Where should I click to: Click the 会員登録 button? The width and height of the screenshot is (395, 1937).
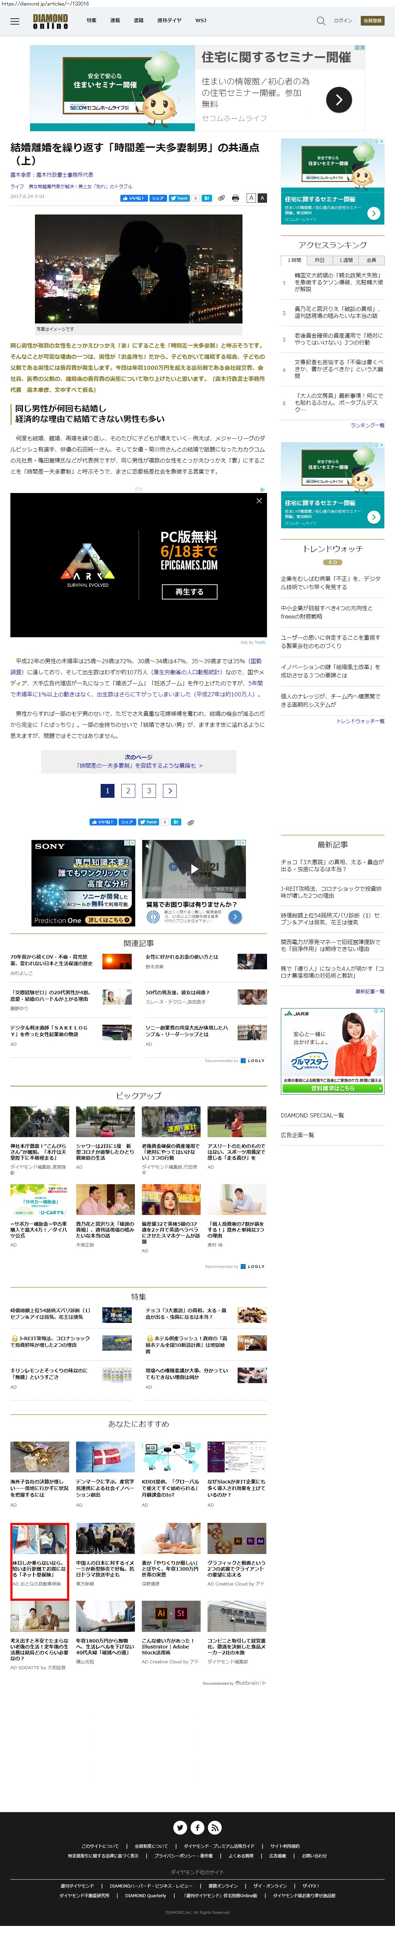pos(372,21)
